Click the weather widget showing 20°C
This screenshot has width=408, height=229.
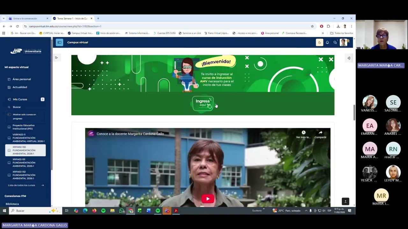(x=287, y=211)
